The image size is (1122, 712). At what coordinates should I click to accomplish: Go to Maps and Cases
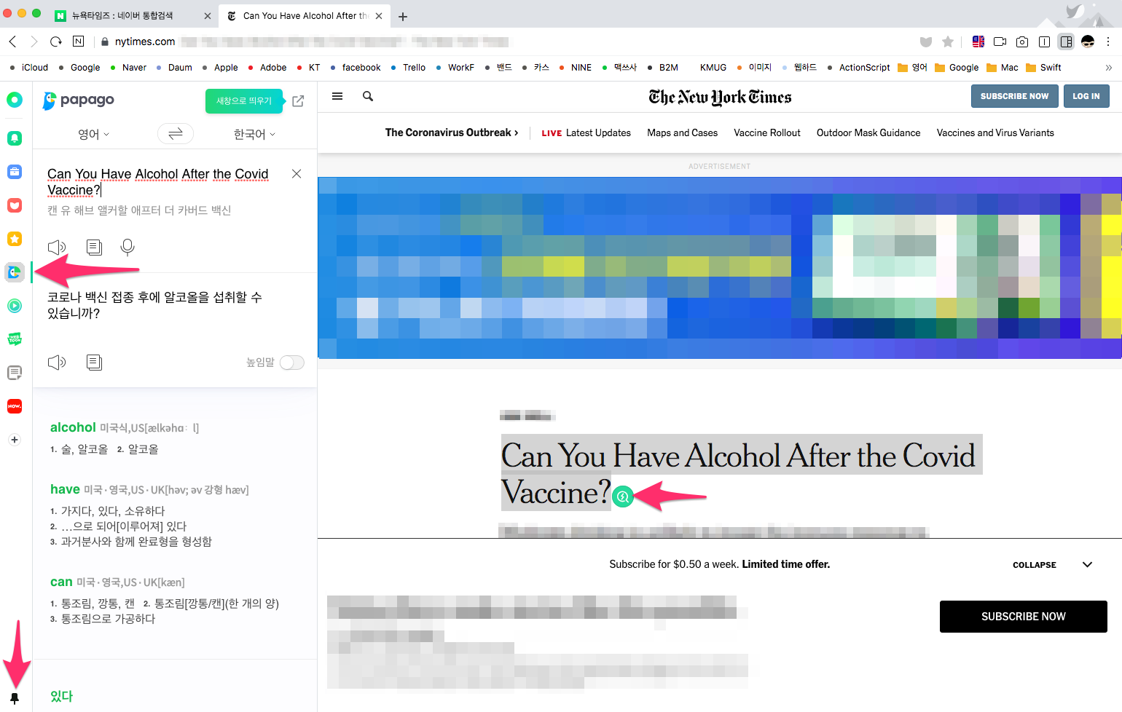(683, 133)
